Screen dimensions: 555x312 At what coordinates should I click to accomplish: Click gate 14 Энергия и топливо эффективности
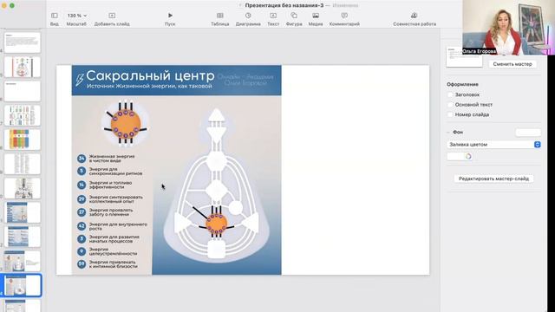point(110,185)
